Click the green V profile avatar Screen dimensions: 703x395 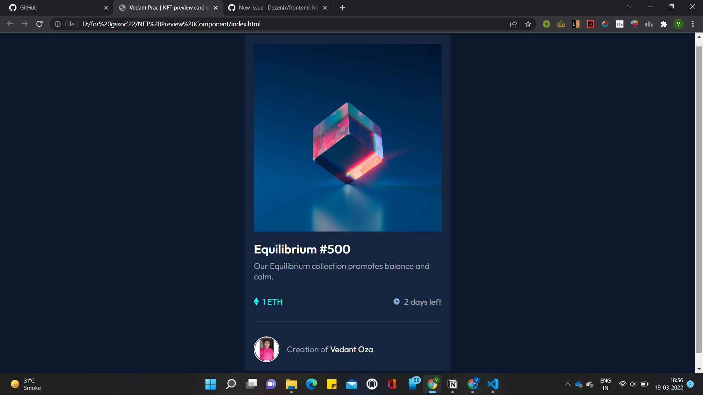[x=678, y=24]
